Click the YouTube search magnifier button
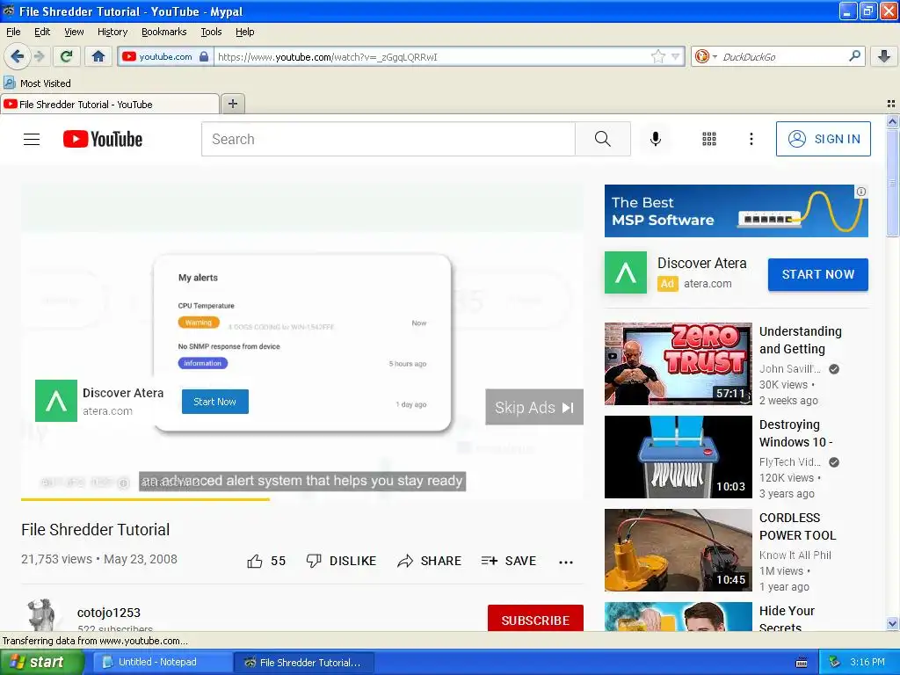This screenshot has width=900, height=675. pos(603,140)
